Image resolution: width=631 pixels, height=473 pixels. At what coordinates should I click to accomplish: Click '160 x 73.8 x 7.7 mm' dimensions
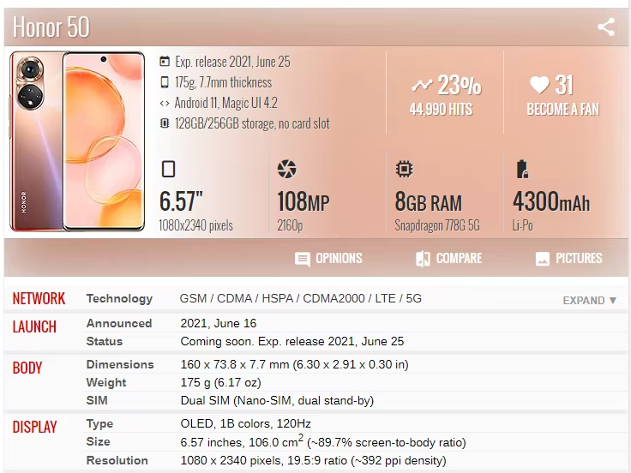pyautogui.click(x=295, y=364)
